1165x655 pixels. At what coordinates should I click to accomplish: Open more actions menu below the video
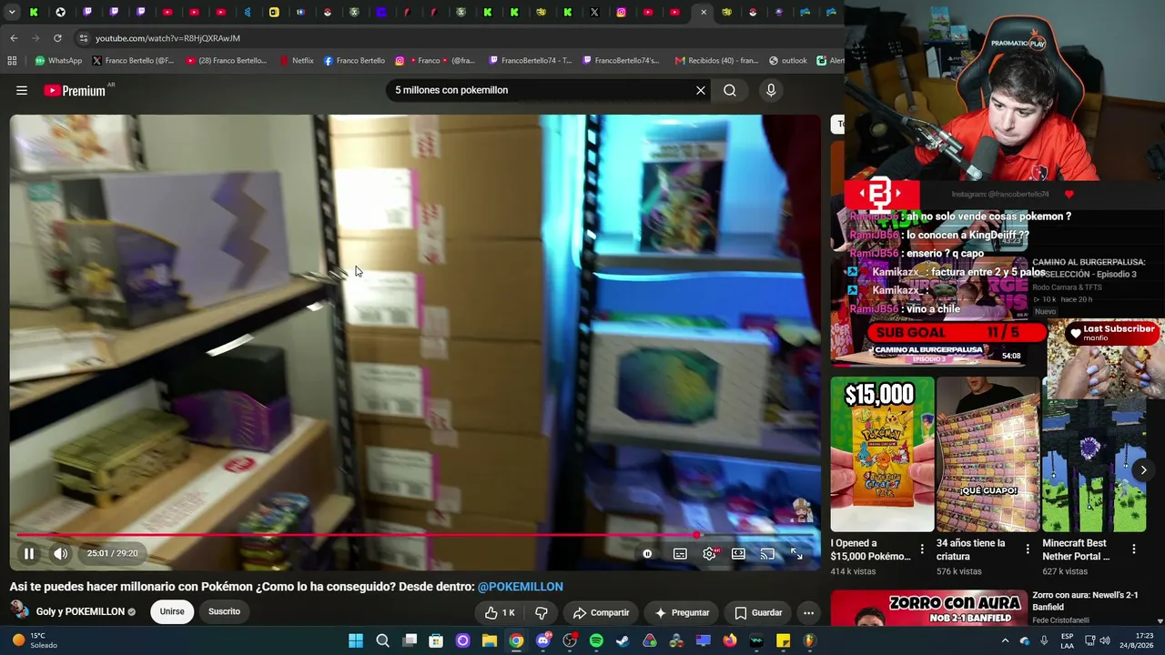click(x=808, y=612)
